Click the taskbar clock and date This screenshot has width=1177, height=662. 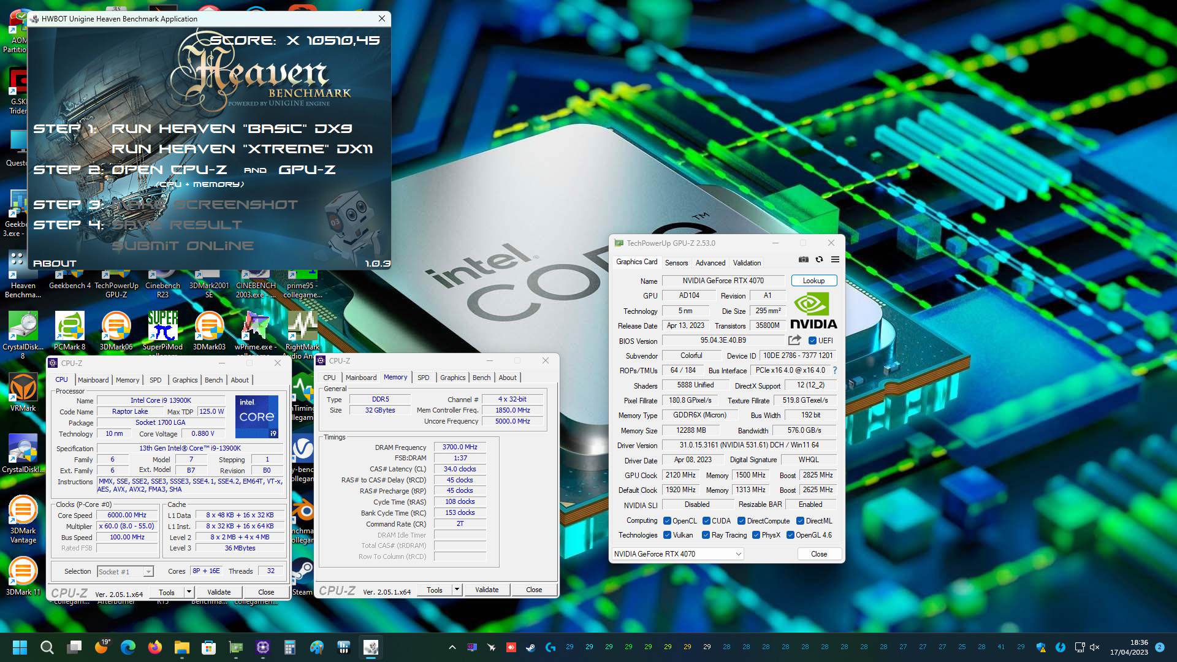[1129, 647]
